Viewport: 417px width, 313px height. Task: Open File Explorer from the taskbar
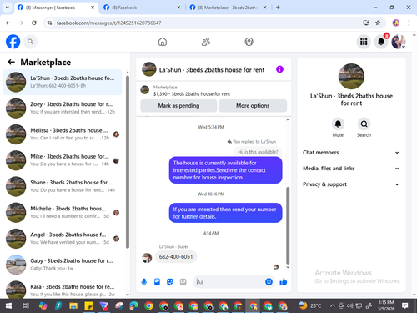coord(73,306)
